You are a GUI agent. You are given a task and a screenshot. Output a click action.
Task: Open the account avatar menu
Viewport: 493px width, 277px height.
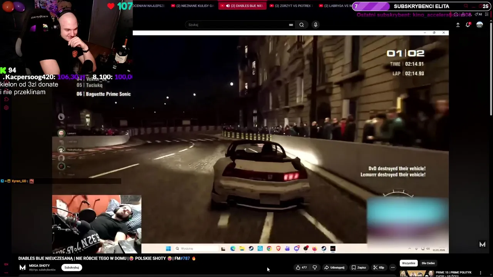[480, 25]
